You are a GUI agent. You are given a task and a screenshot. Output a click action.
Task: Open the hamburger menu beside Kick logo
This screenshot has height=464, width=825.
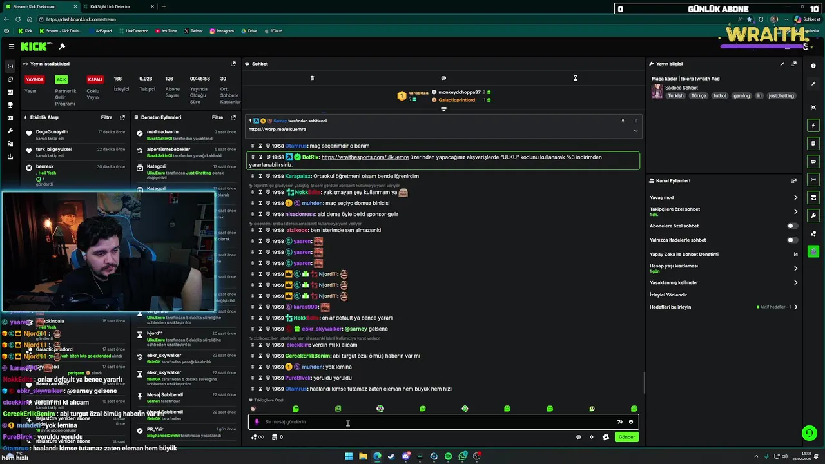tap(12, 46)
